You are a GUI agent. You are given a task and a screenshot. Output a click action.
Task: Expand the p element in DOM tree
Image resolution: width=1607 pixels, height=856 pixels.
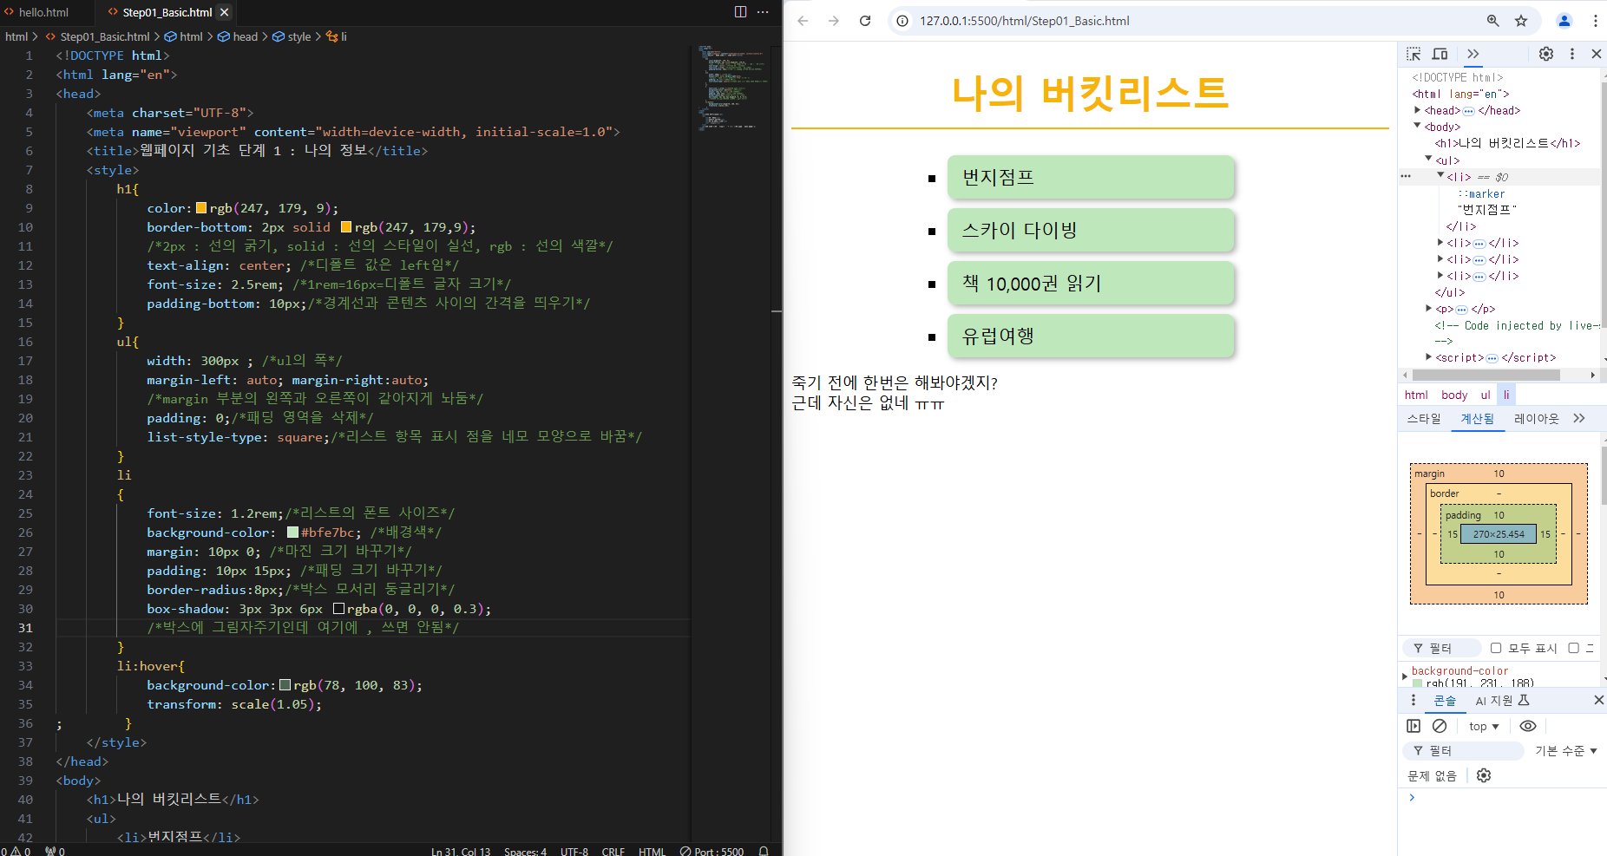coord(1428,308)
